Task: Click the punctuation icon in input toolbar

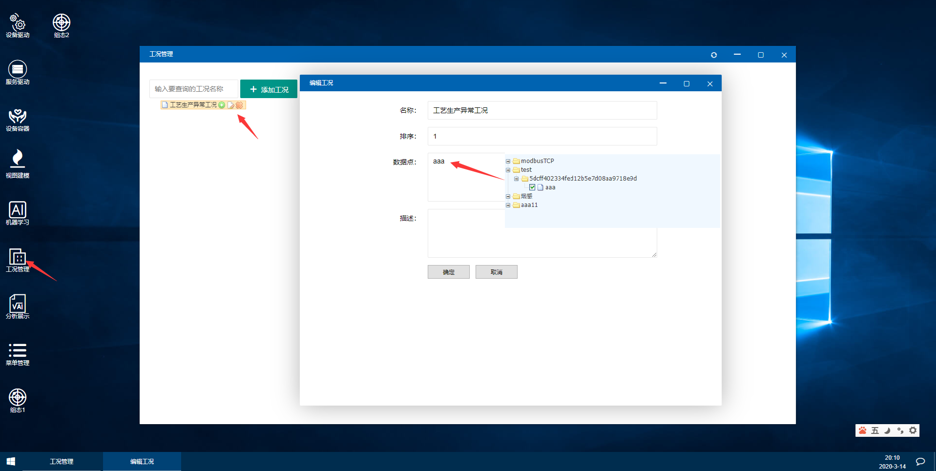Action: (900, 430)
